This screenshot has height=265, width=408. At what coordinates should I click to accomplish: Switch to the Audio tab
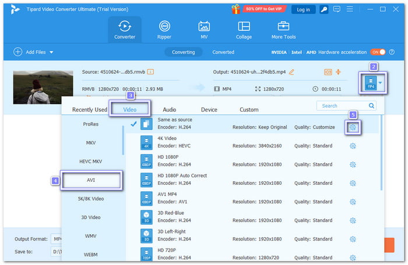pyautogui.click(x=170, y=109)
